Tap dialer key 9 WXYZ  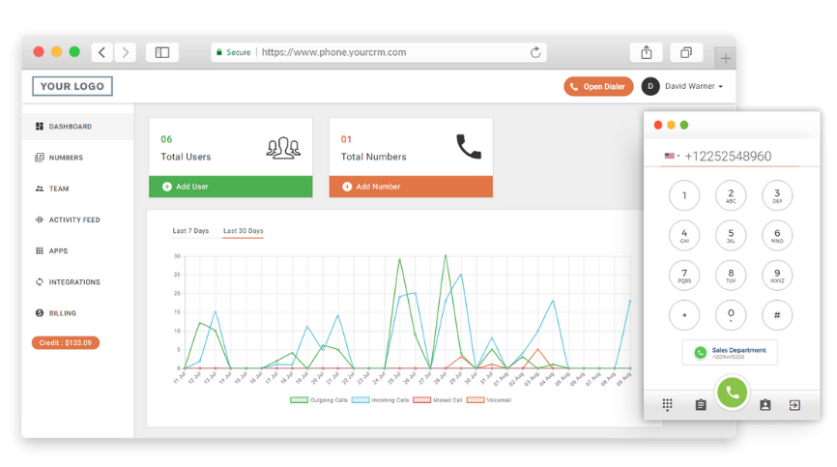point(777,276)
